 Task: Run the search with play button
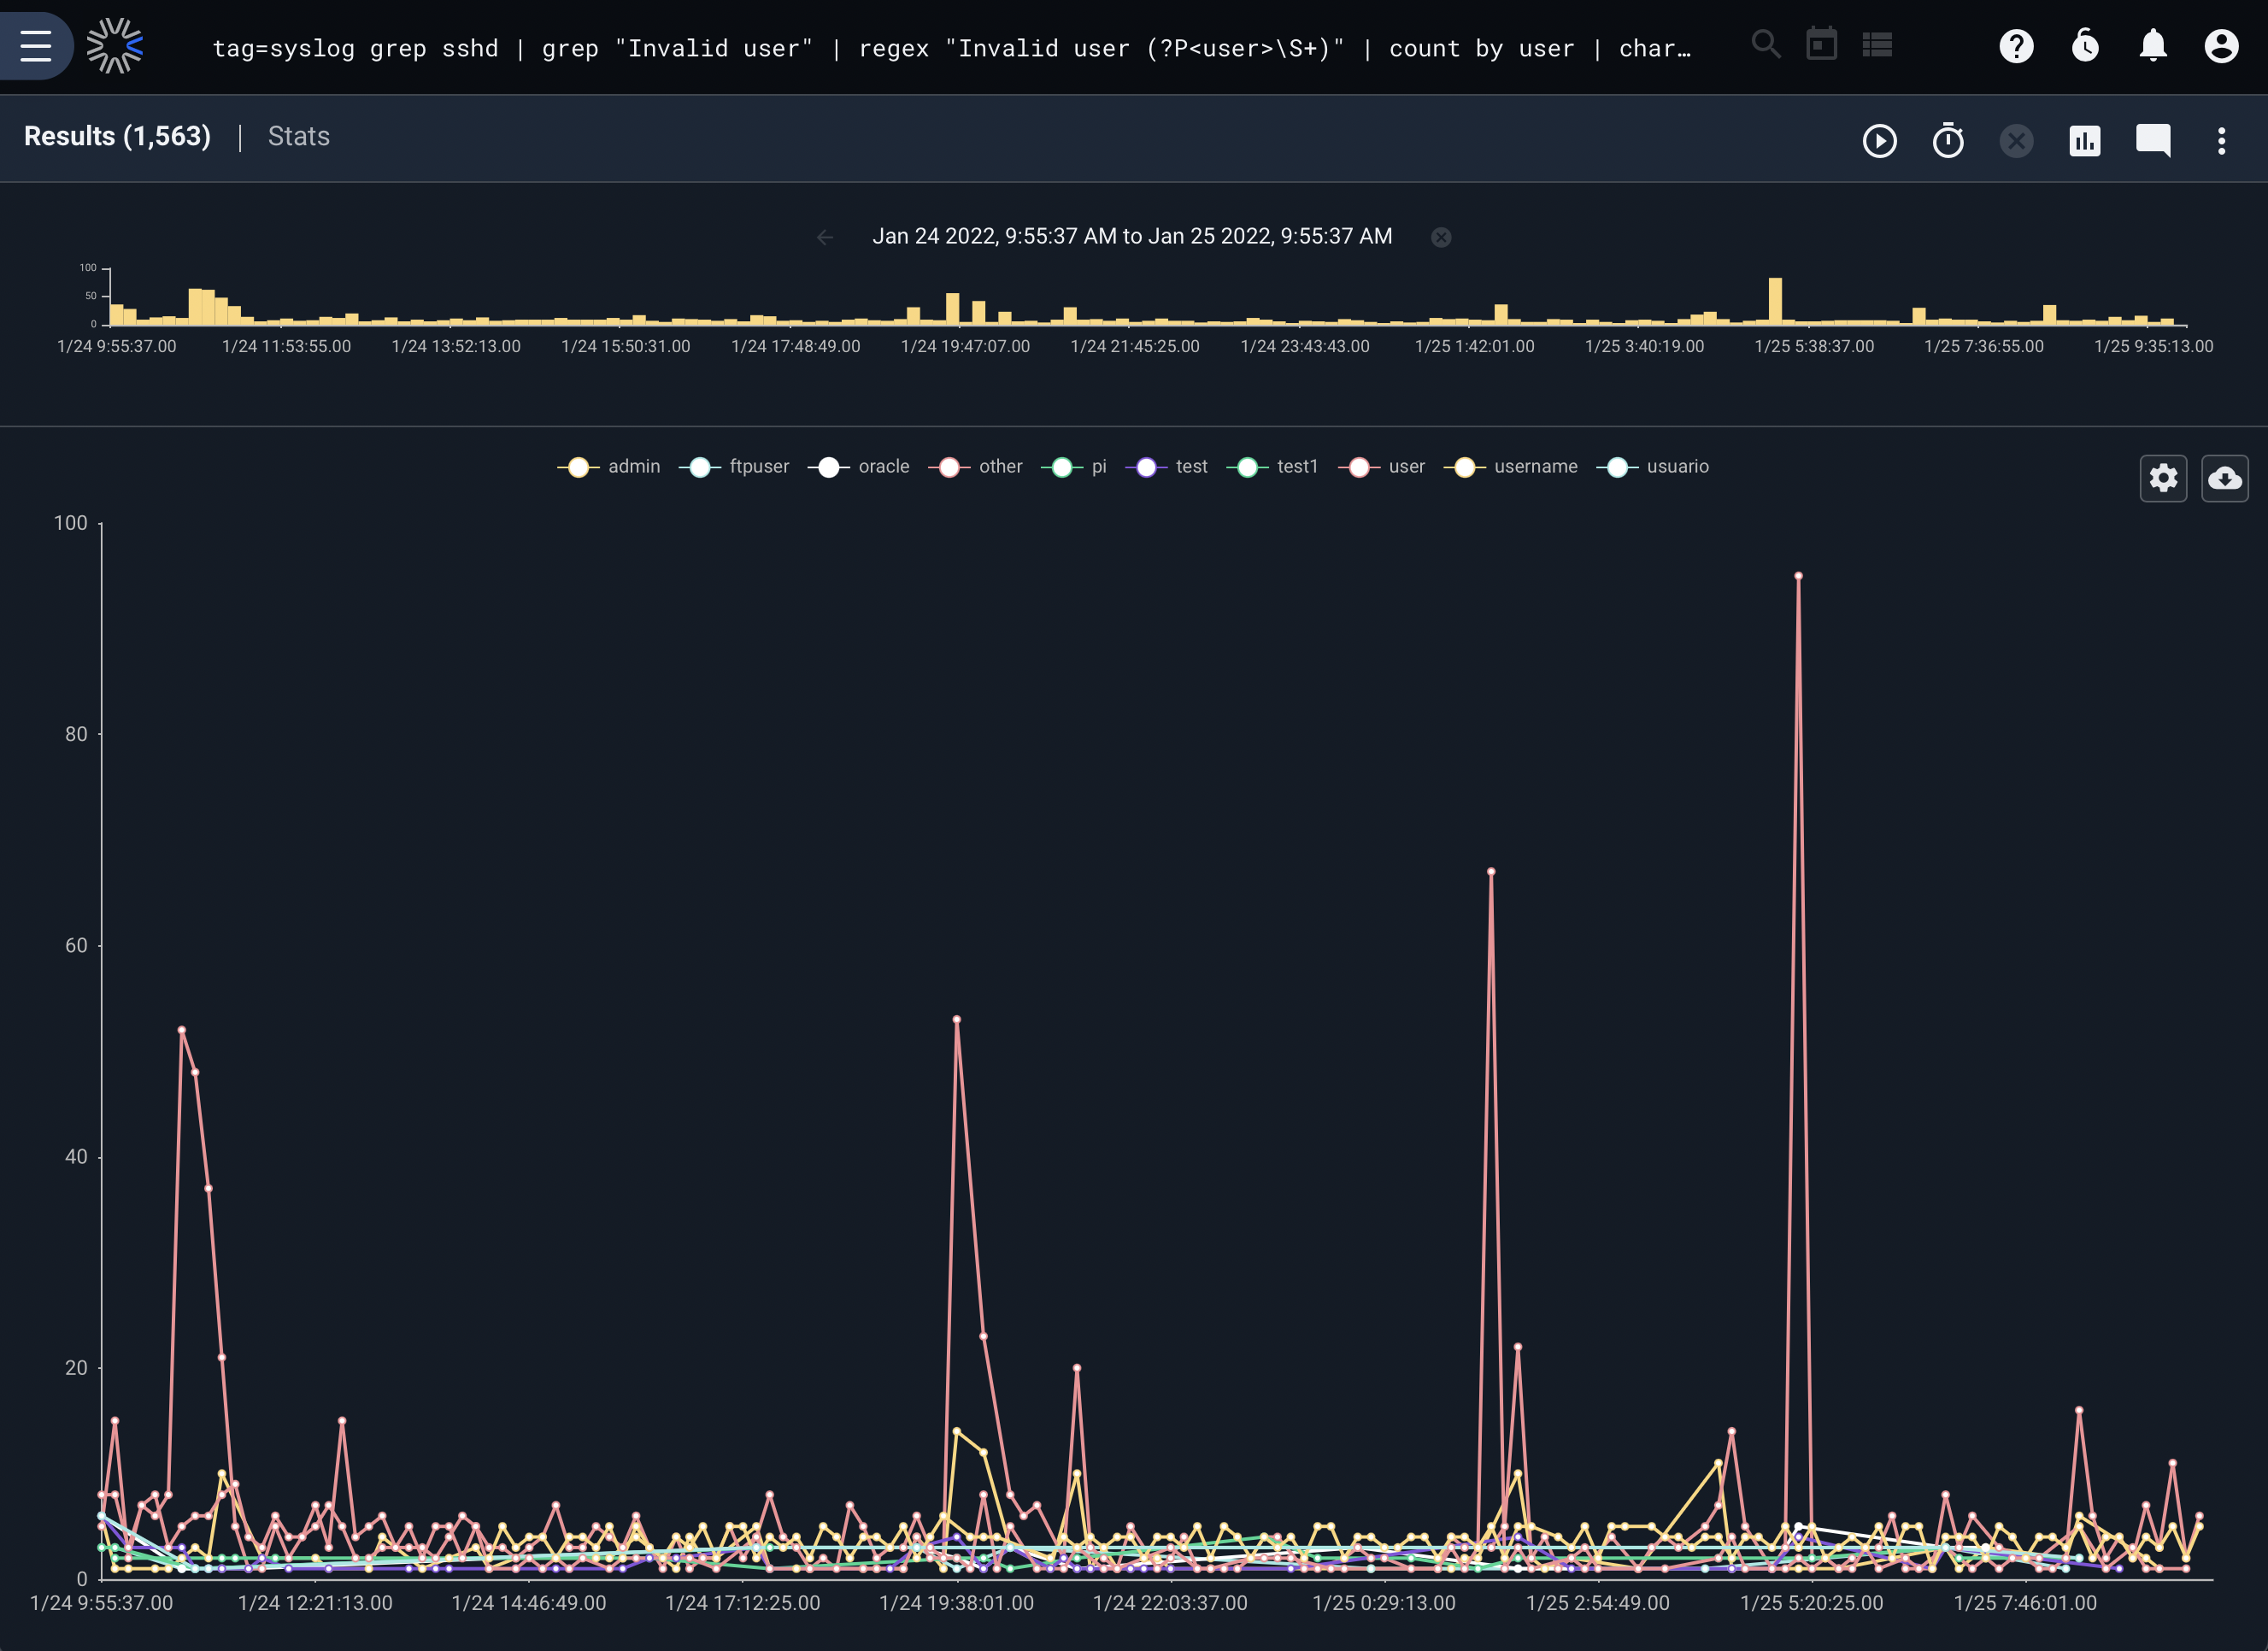click(x=1879, y=140)
